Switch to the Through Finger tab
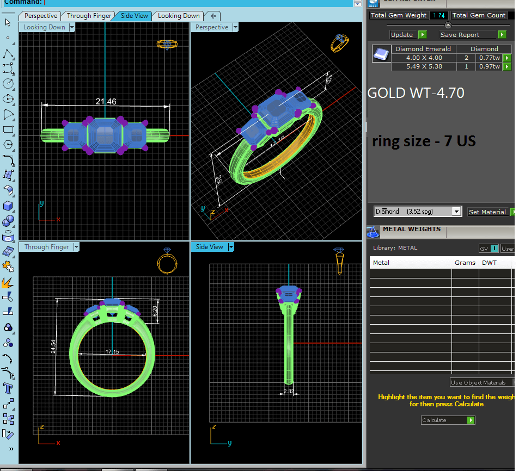This screenshot has height=471, width=531. point(89,16)
